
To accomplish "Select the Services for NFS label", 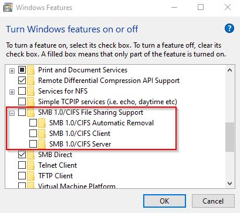I will (63, 91).
